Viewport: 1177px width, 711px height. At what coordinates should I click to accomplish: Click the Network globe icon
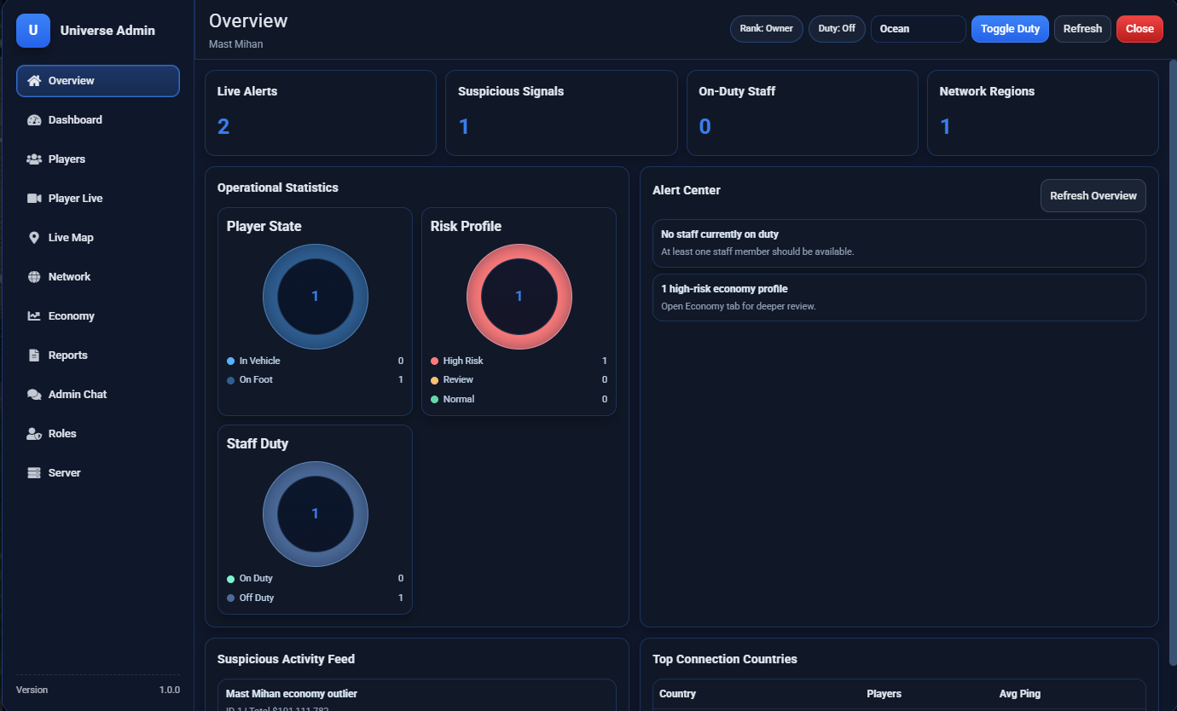34,277
